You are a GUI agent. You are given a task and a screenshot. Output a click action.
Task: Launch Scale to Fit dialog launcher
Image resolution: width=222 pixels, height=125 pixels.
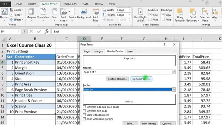(130, 25)
